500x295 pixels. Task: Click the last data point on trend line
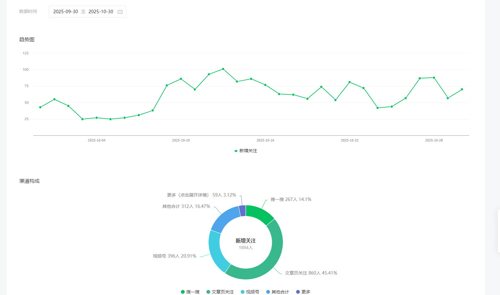coord(462,89)
